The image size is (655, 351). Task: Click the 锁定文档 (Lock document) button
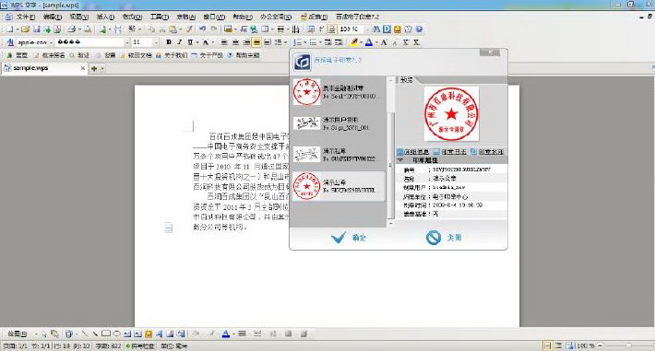pos(136,55)
